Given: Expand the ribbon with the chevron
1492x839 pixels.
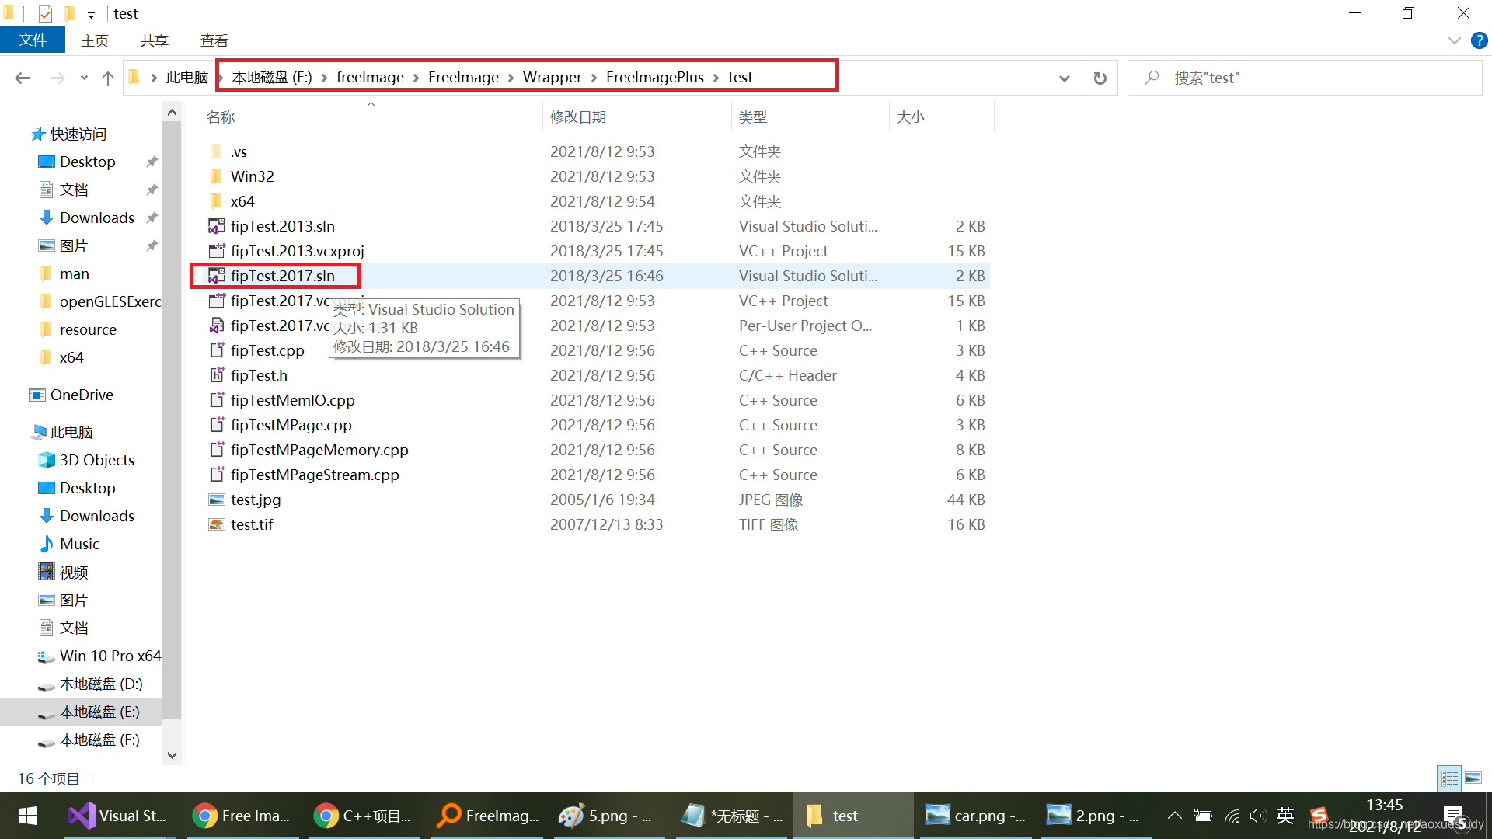Looking at the screenshot, I should tap(1455, 40).
